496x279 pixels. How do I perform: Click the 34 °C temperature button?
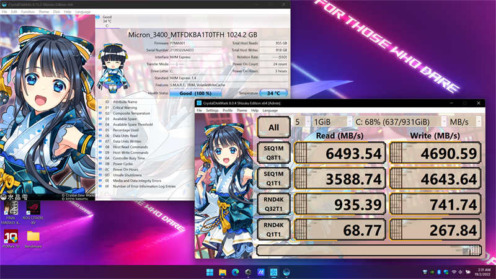click(x=273, y=94)
